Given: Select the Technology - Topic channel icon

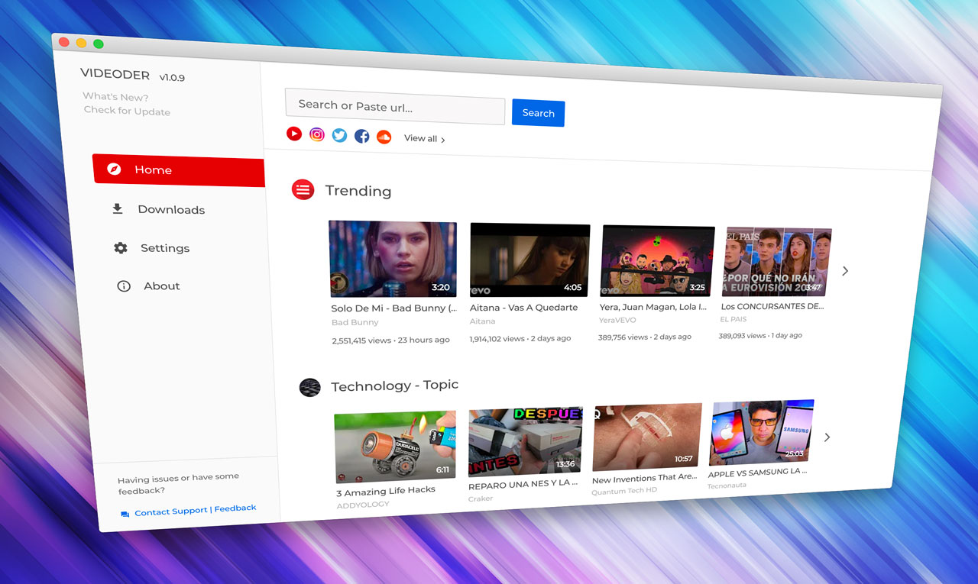Looking at the screenshot, I should 309,387.
